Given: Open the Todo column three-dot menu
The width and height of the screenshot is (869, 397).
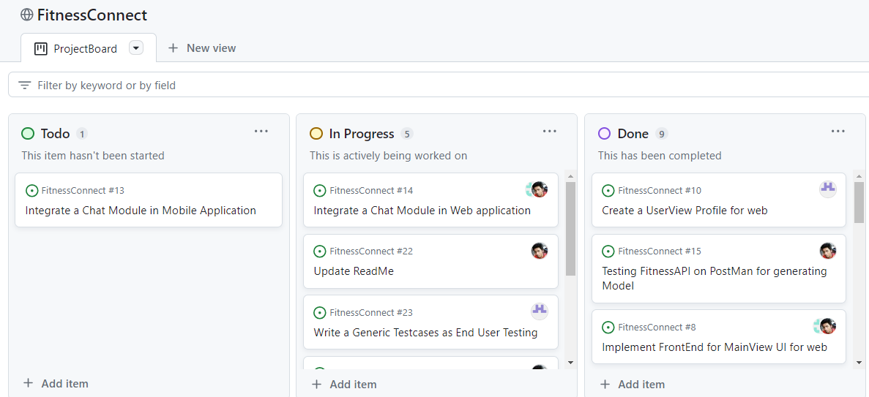Looking at the screenshot, I should [261, 131].
